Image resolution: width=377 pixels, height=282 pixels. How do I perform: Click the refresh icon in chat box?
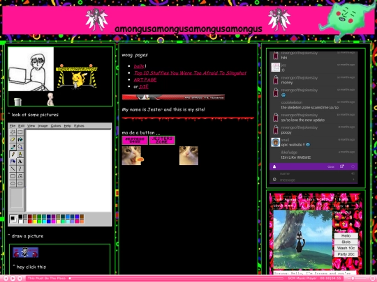[x=353, y=166]
